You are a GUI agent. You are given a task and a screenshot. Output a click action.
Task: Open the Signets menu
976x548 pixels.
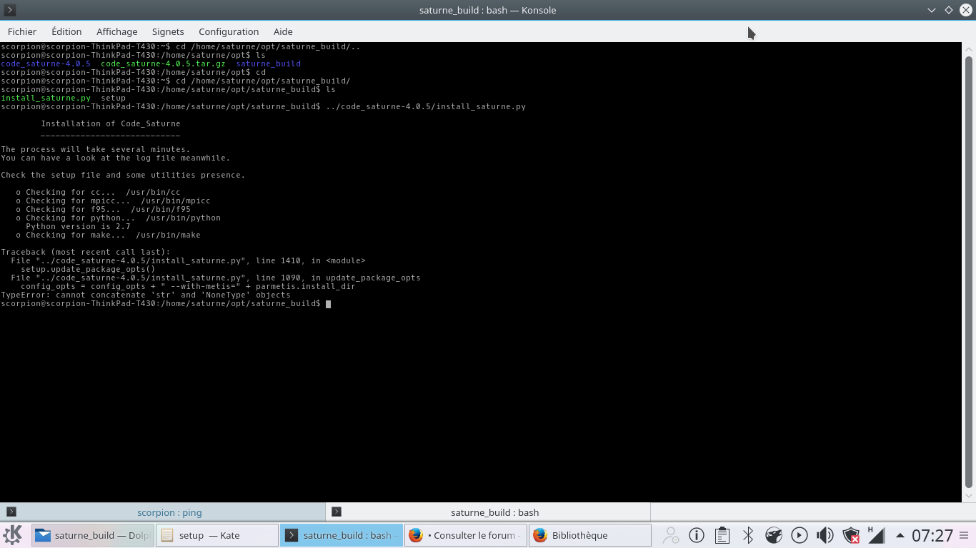click(x=168, y=31)
